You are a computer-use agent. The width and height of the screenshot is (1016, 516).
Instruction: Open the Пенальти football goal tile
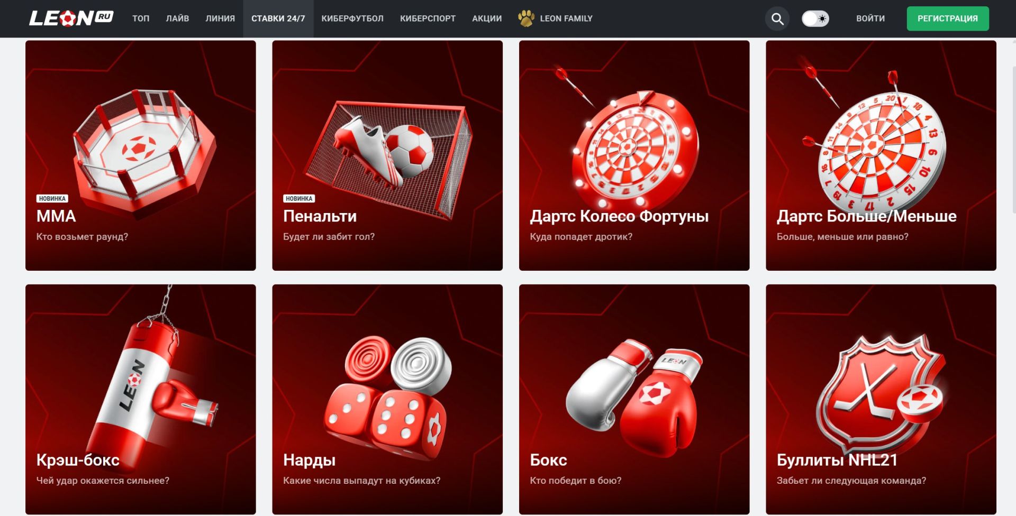pos(387,155)
